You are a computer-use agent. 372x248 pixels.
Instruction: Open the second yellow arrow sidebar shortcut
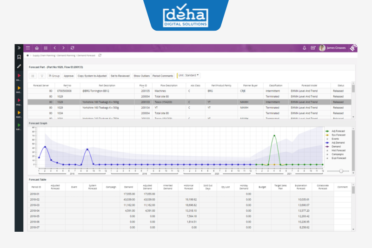point(19,113)
